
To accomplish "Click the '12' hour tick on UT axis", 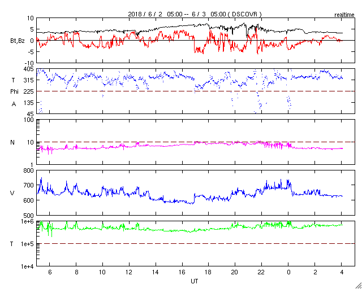I will [x=129, y=273].
